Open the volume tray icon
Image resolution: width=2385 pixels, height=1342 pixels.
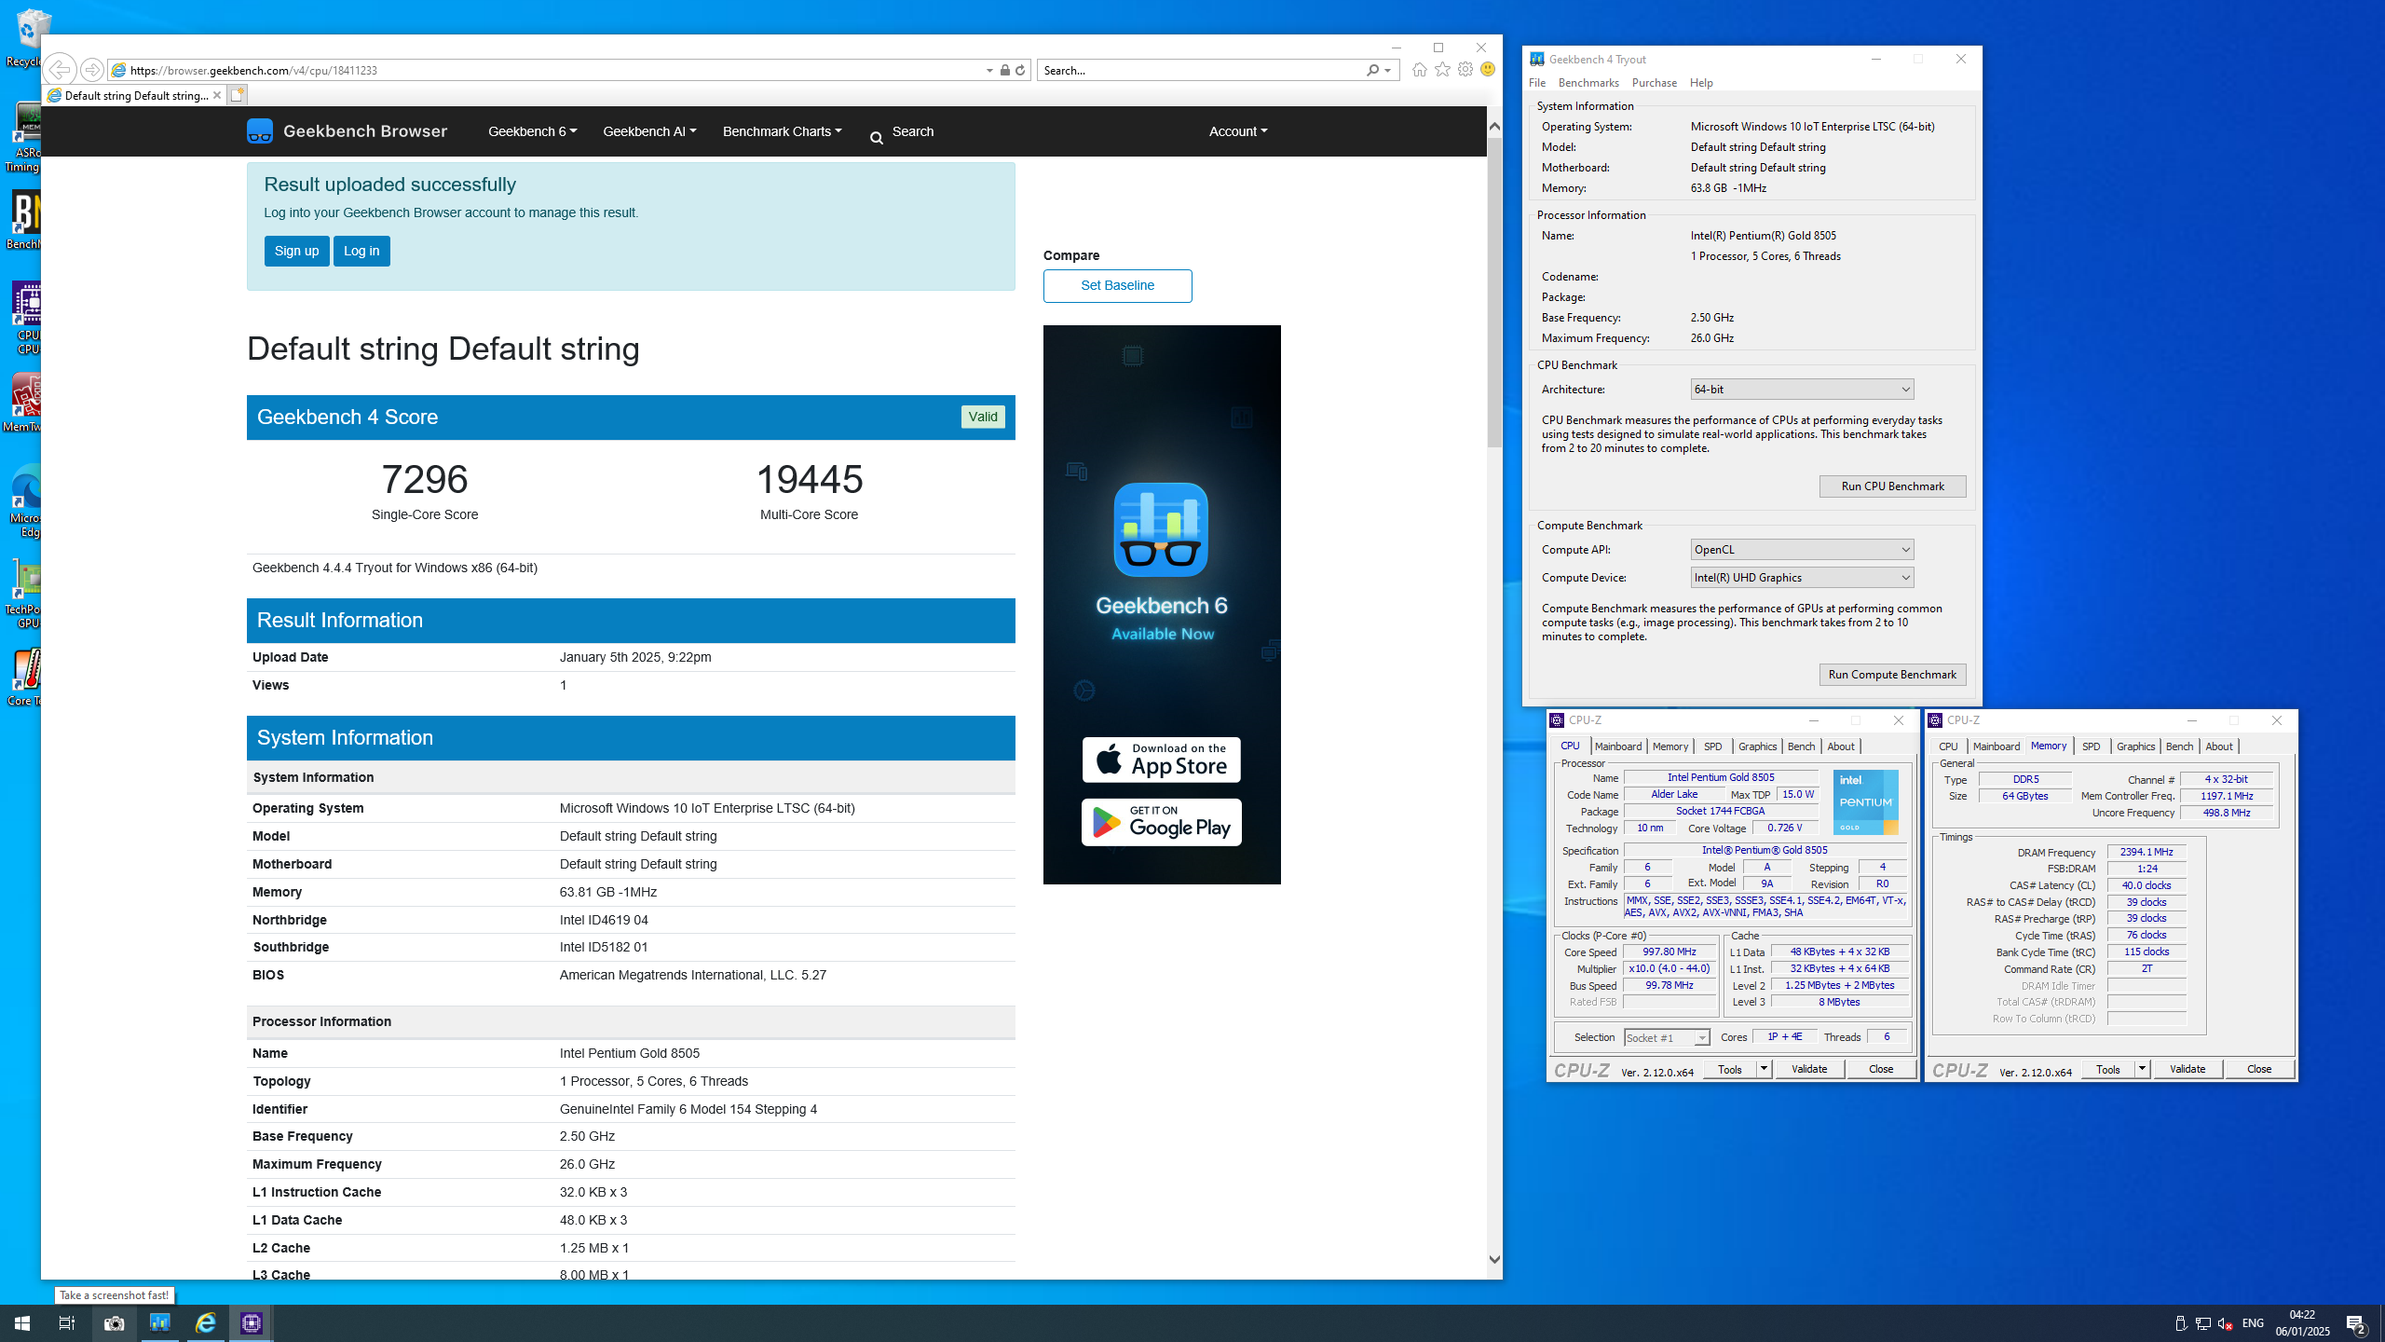point(2225,1323)
